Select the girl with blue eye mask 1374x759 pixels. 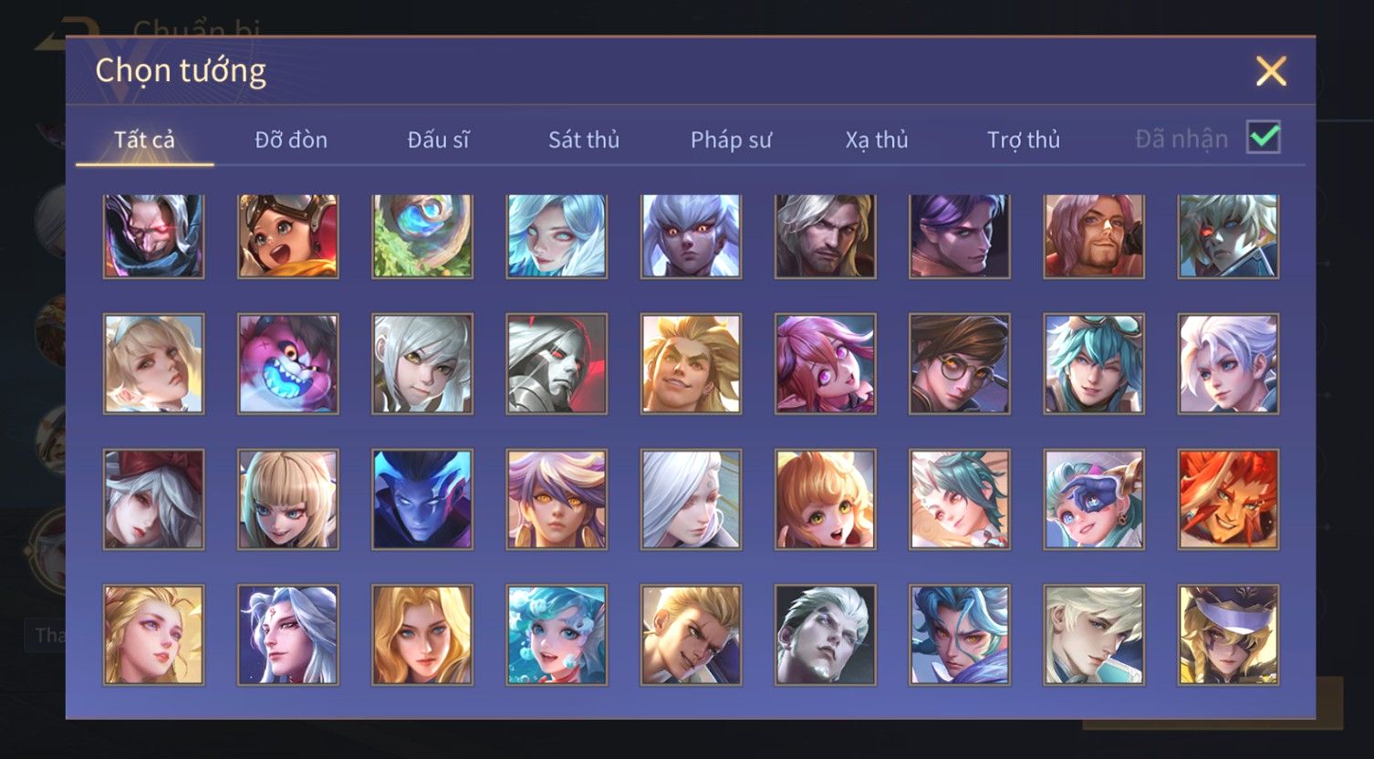tap(1094, 499)
